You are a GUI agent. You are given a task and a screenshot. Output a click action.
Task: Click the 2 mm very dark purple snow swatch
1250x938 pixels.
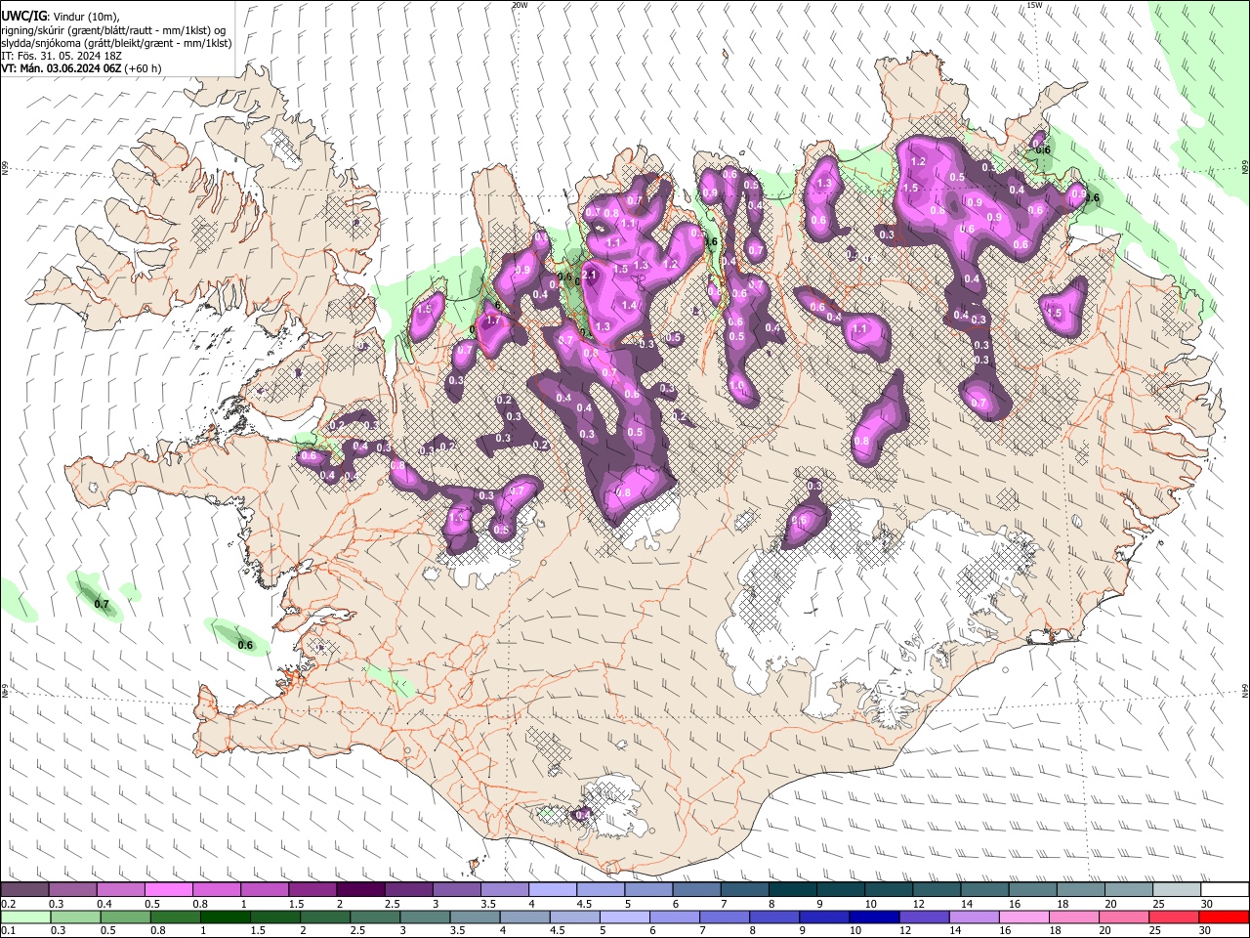(x=360, y=890)
